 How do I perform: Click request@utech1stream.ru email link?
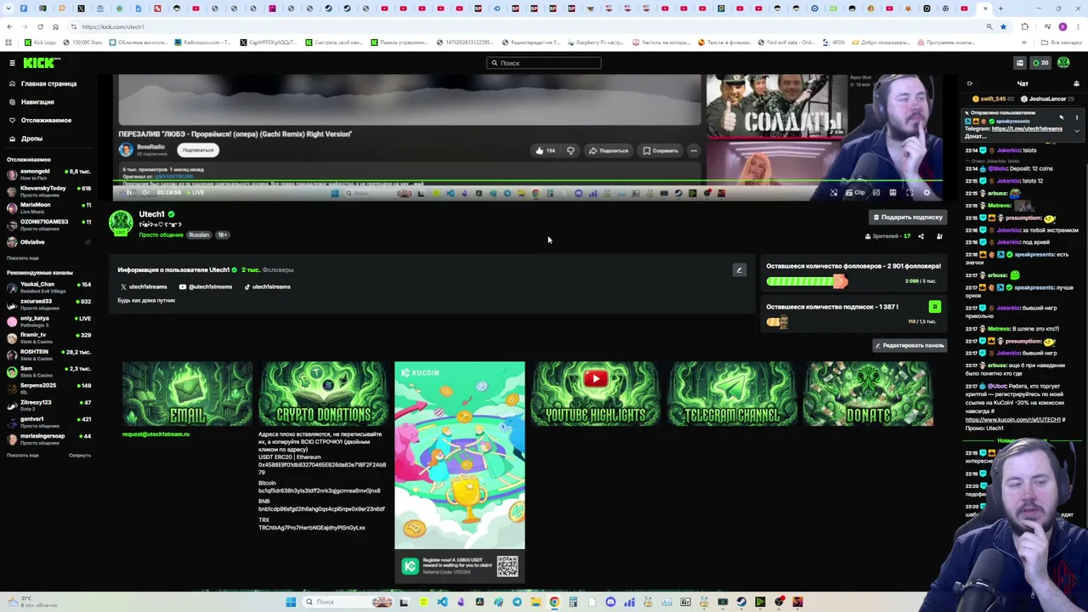[156, 434]
